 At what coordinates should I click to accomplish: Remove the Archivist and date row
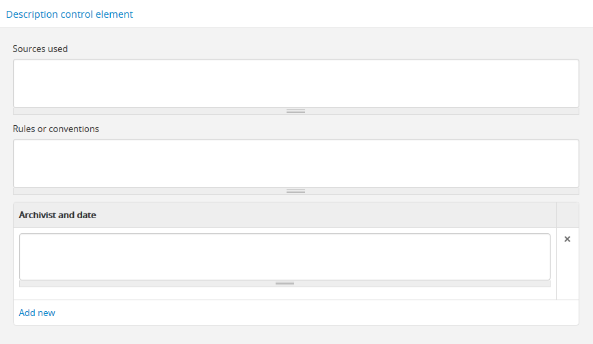567,239
